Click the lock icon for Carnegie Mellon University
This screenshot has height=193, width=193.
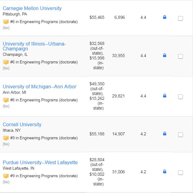click(164, 17)
